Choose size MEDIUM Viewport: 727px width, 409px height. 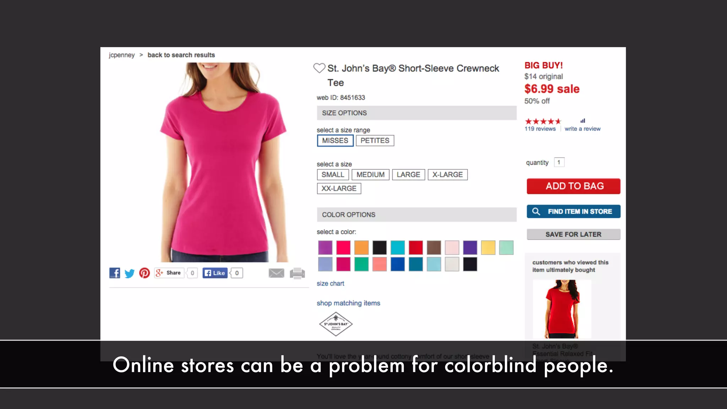pos(371,175)
